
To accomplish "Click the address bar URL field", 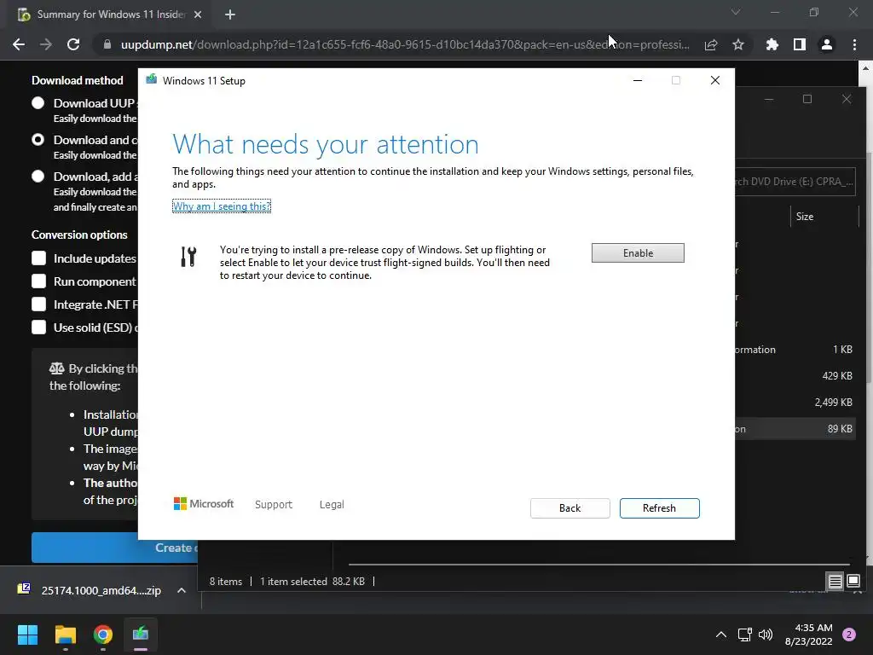I will point(405,44).
